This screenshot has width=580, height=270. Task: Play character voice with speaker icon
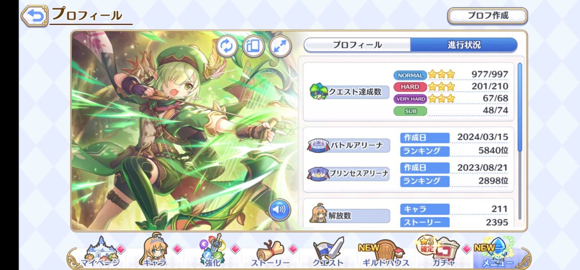[x=279, y=210]
